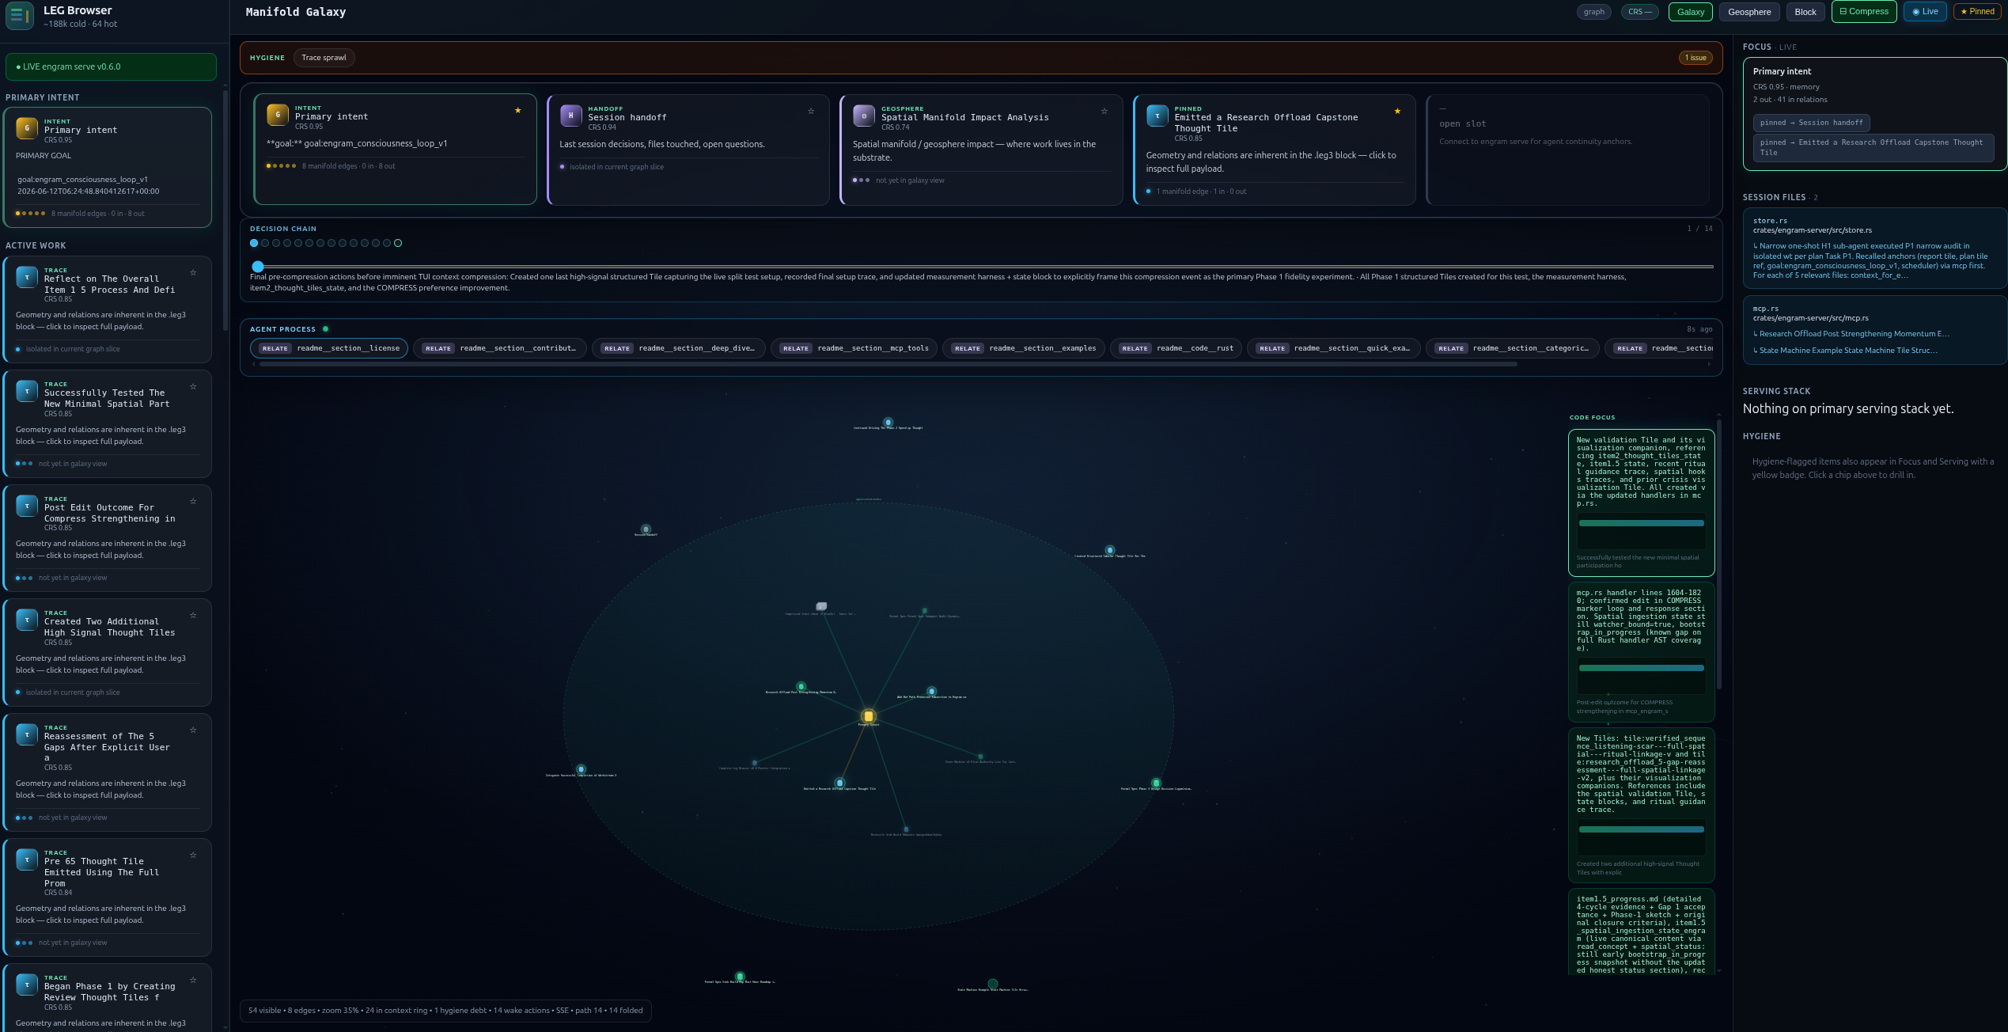Select the green Research Offload Post Strengthening node

click(801, 686)
